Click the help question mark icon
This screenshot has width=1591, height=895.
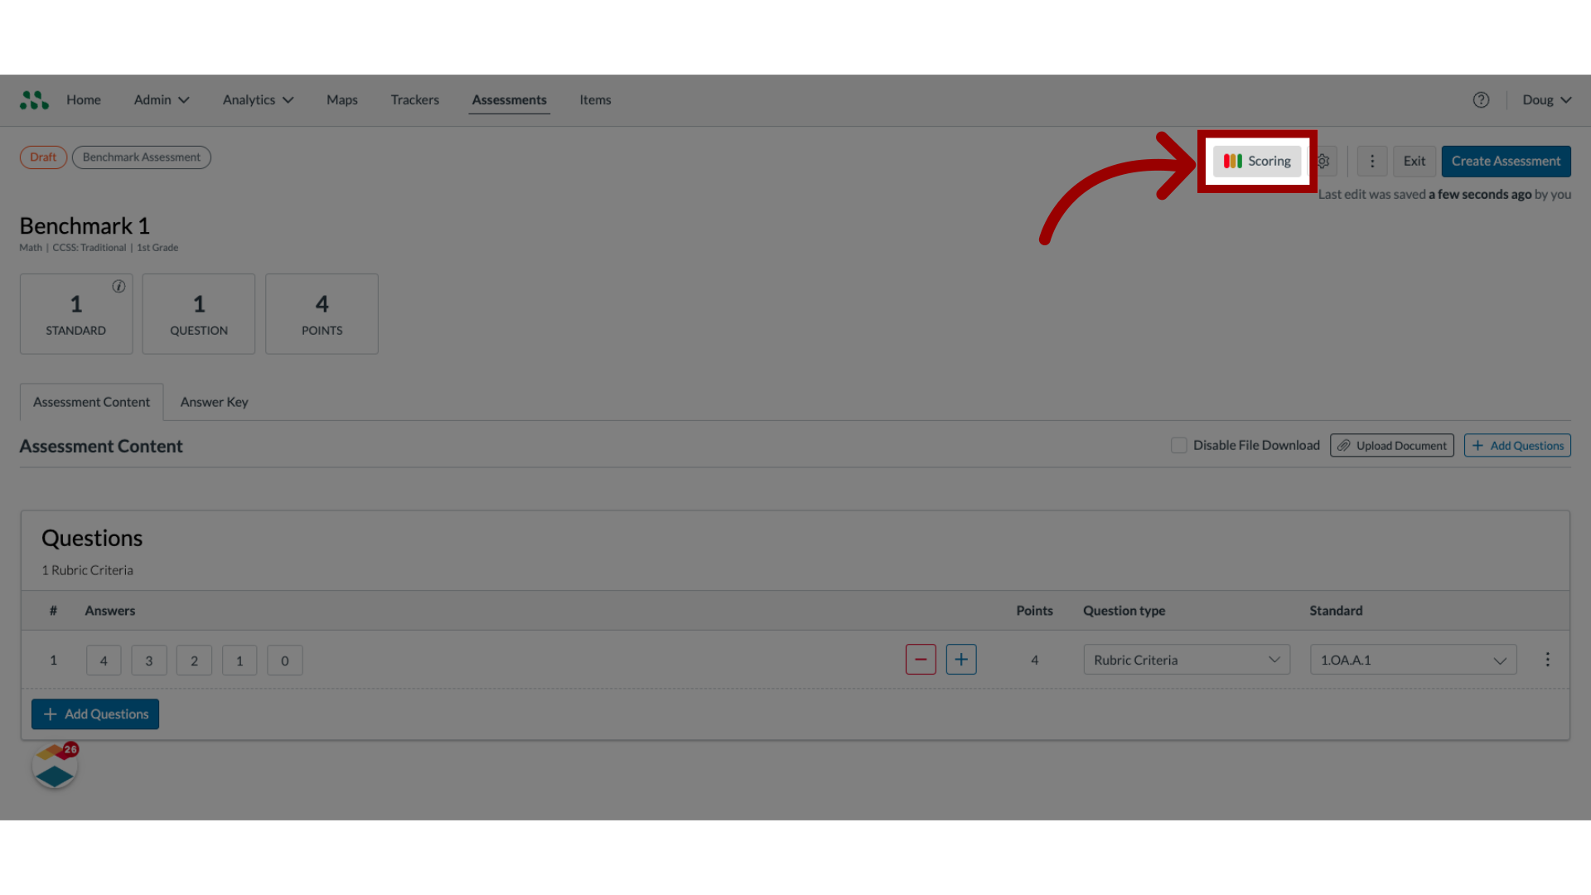coord(1481,99)
